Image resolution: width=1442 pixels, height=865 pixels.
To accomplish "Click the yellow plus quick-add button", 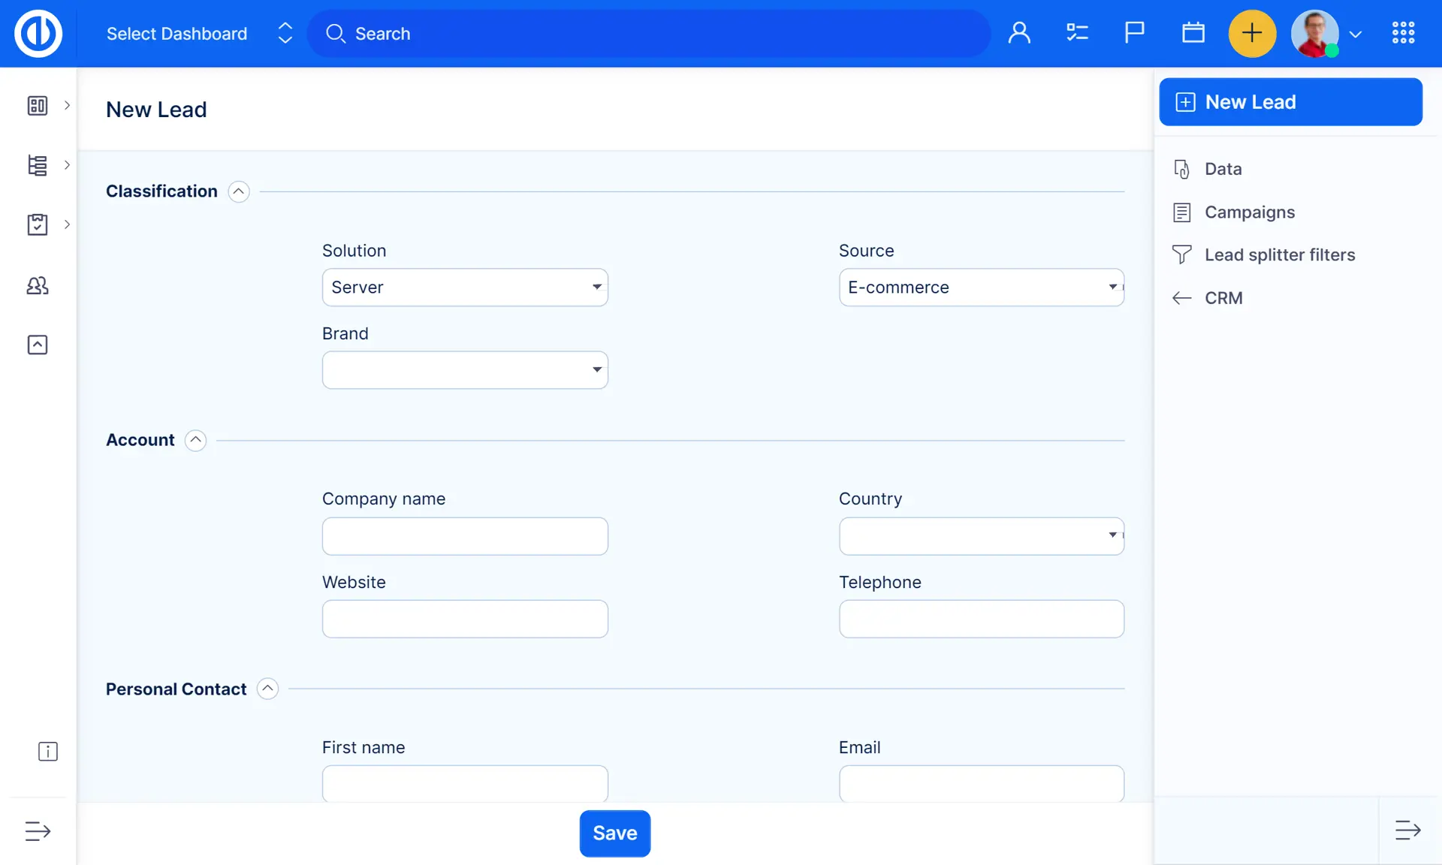I will tap(1251, 33).
